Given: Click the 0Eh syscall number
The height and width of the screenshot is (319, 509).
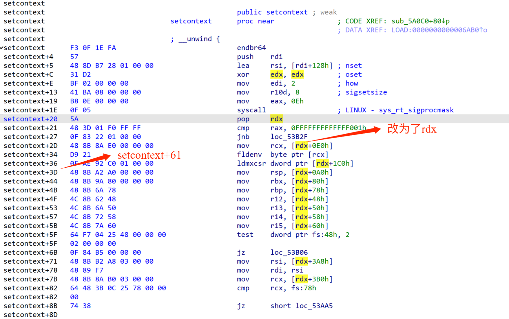Looking at the screenshot, I should click(x=297, y=101).
